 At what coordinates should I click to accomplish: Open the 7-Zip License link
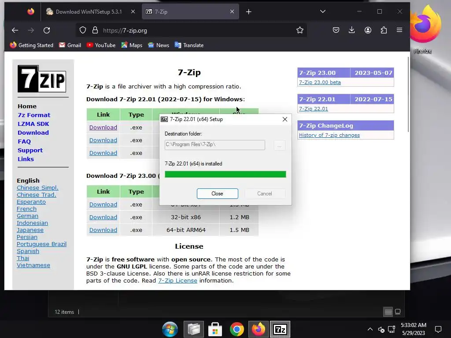177,280
